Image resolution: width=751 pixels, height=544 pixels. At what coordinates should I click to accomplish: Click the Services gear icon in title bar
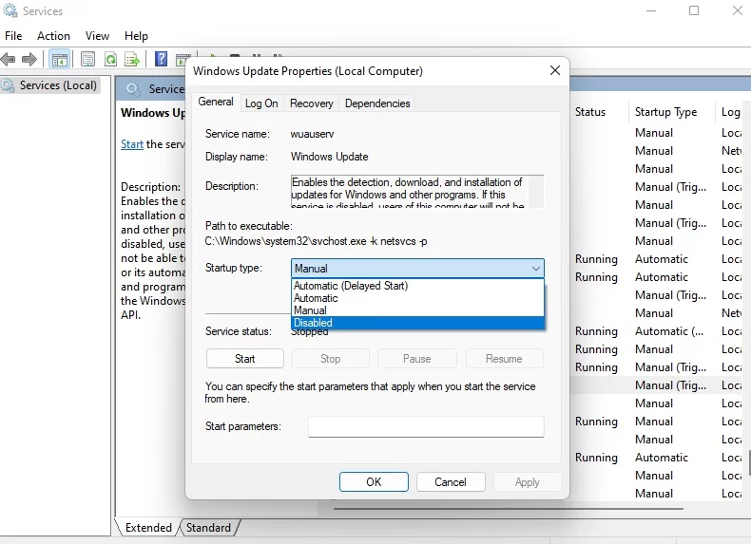[10, 10]
